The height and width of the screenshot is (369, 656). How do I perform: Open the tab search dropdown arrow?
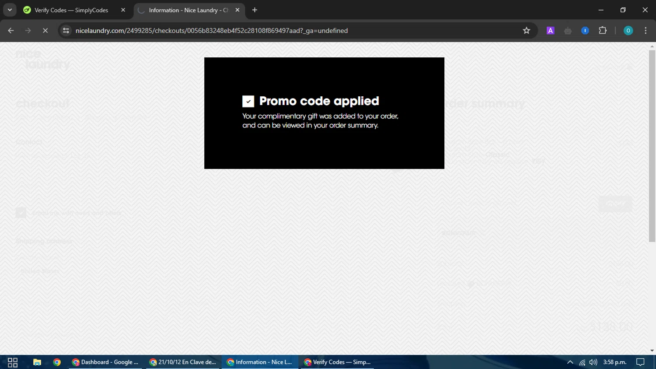(x=10, y=10)
